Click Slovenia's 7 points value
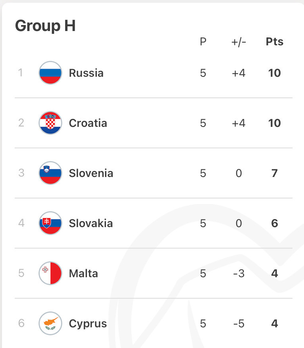 (275, 173)
